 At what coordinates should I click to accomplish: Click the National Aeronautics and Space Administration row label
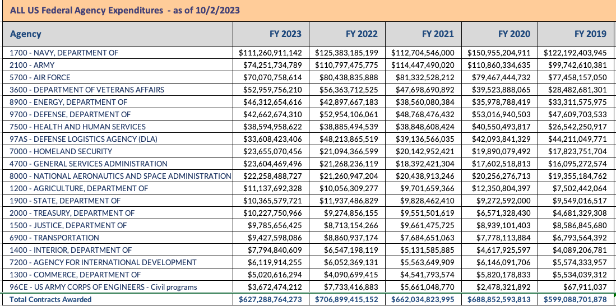point(121,176)
